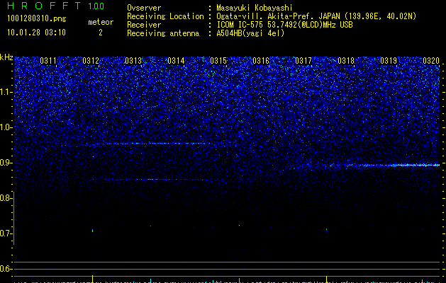Click the Receiver label

pyautogui.click(x=144, y=25)
